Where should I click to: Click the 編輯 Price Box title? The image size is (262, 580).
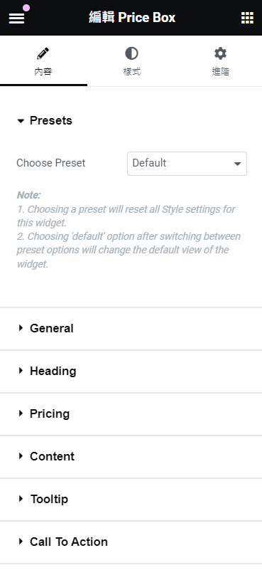132,17
